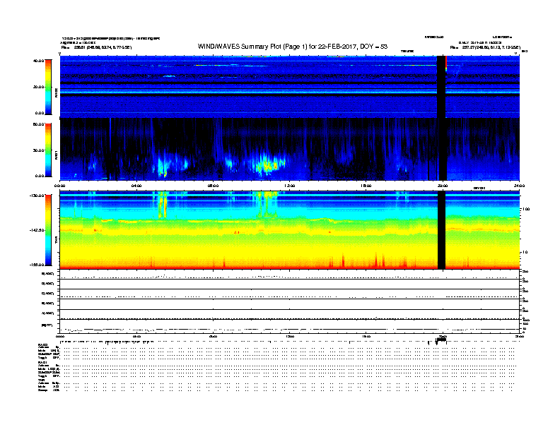Click the RAD1 label in status table

click(42, 362)
